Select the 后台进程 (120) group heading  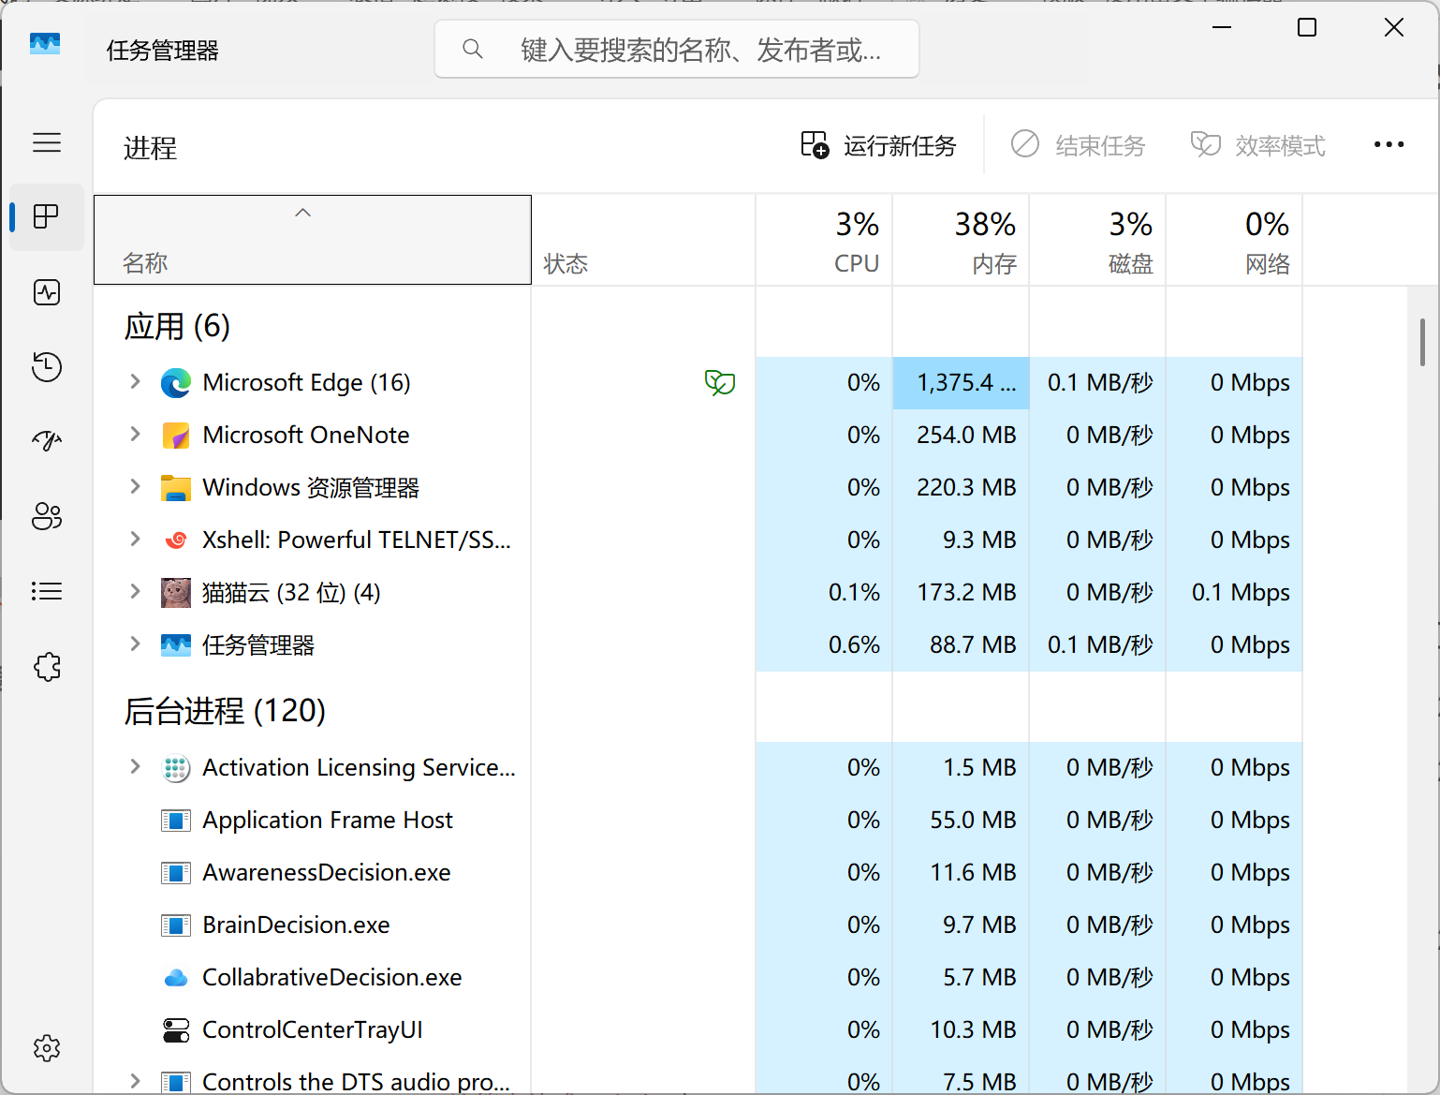coord(225,711)
